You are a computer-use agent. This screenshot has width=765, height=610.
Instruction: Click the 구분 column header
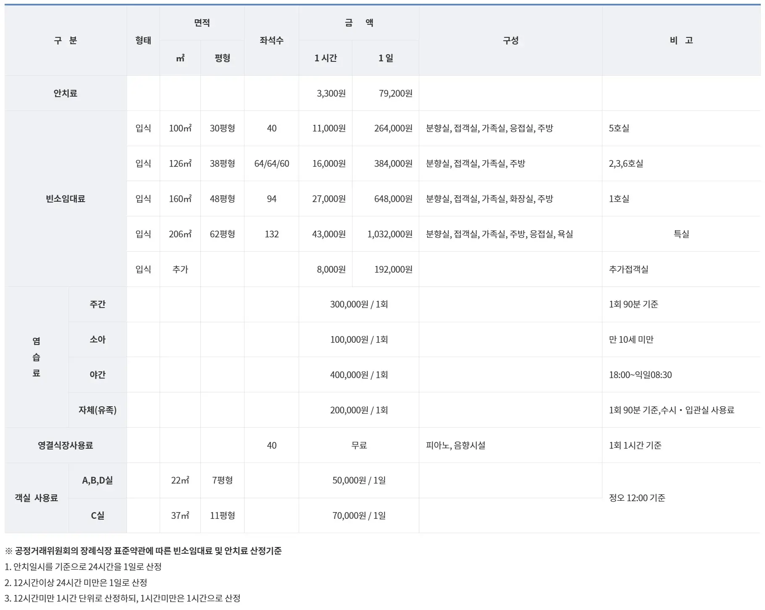tap(65, 41)
